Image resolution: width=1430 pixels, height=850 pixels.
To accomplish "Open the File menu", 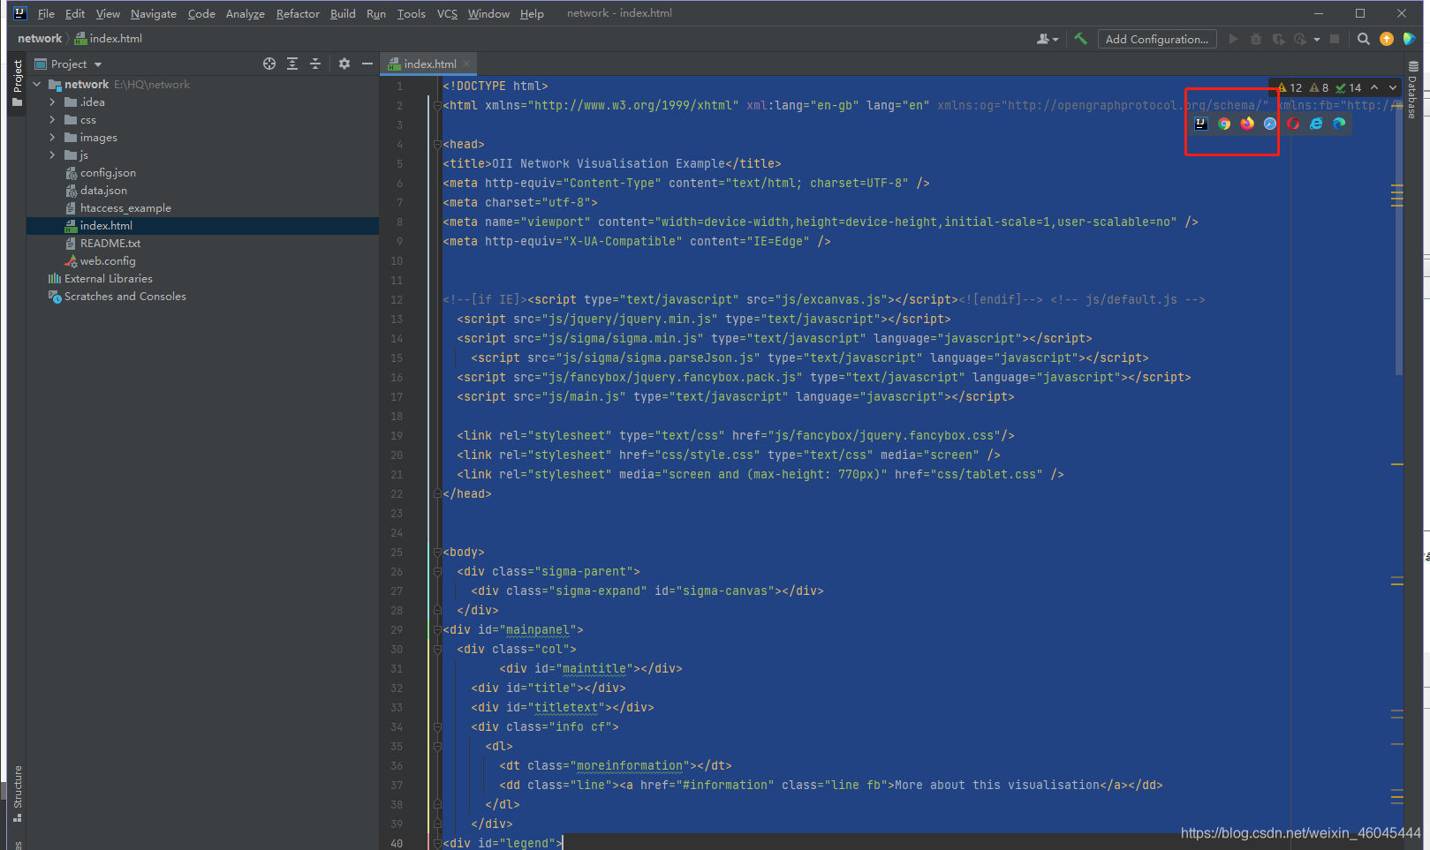I will (46, 13).
